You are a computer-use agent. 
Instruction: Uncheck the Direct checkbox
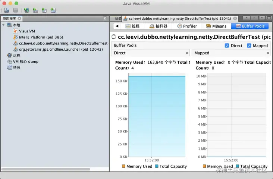tap(227, 45)
